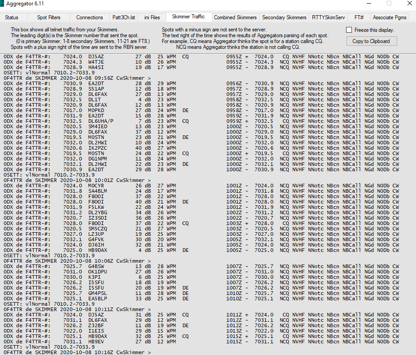Click the SKIMMER 2020-10-08 09:56Z line

click(77, 78)
